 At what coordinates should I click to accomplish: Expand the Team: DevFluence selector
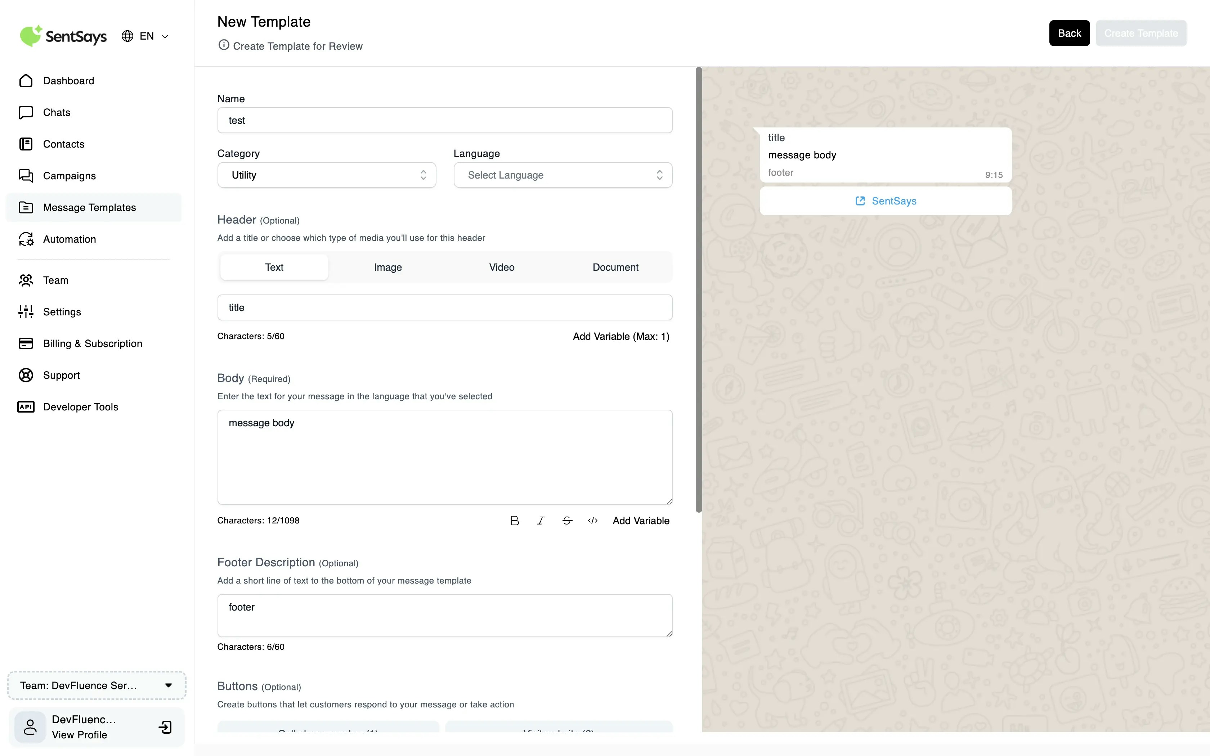pos(97,685)
